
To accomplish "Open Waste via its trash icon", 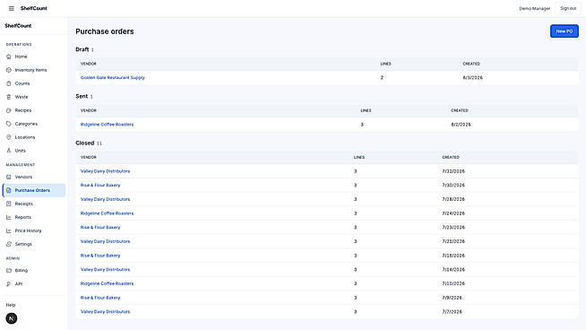I will (9, 97).
